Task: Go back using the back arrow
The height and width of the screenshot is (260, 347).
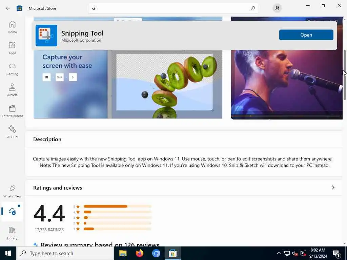Action: tap(8, 8)
